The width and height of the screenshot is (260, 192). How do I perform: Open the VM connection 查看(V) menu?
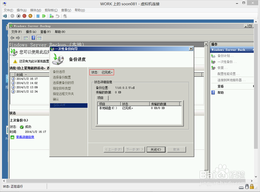66,10
